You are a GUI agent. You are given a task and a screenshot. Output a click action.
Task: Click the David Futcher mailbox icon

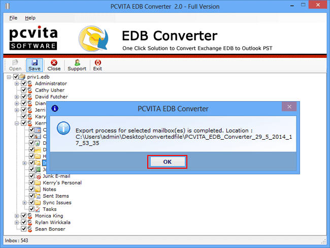30,97
